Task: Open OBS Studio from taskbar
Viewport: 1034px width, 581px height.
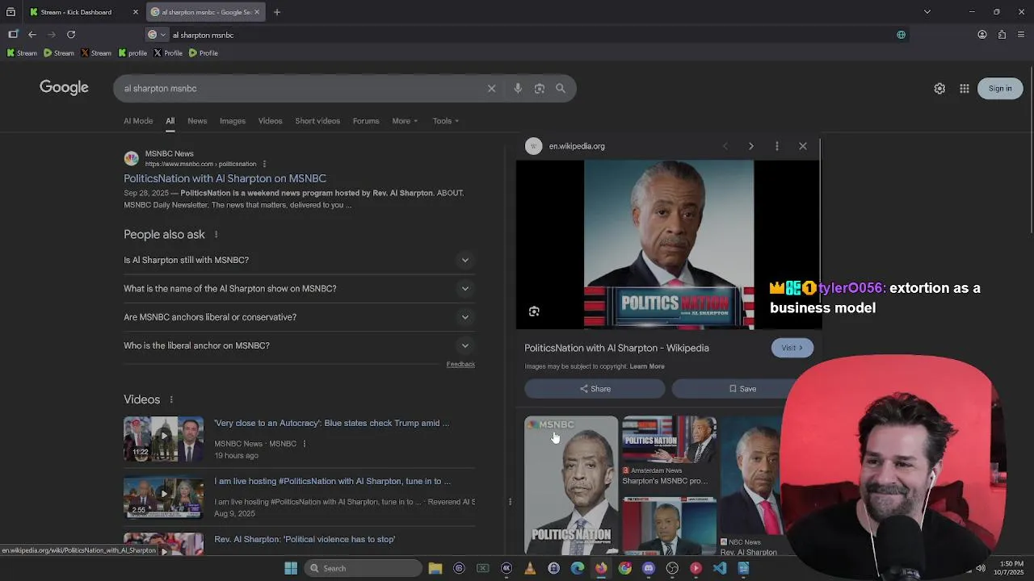Action: (672, 568)
